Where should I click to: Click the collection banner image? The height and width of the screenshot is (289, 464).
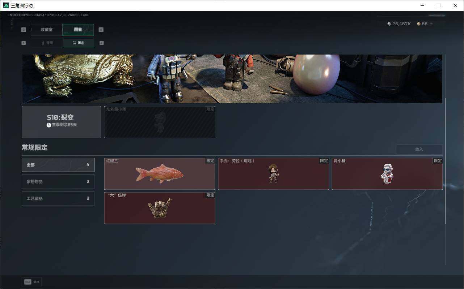click(232, 79)
